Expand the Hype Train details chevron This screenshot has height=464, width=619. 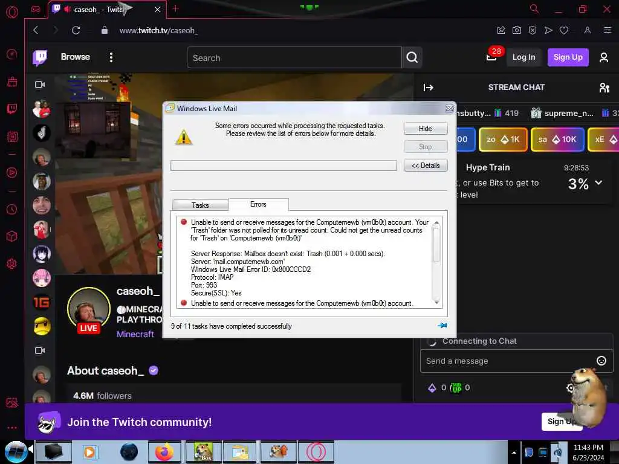(x=598, y=182)
